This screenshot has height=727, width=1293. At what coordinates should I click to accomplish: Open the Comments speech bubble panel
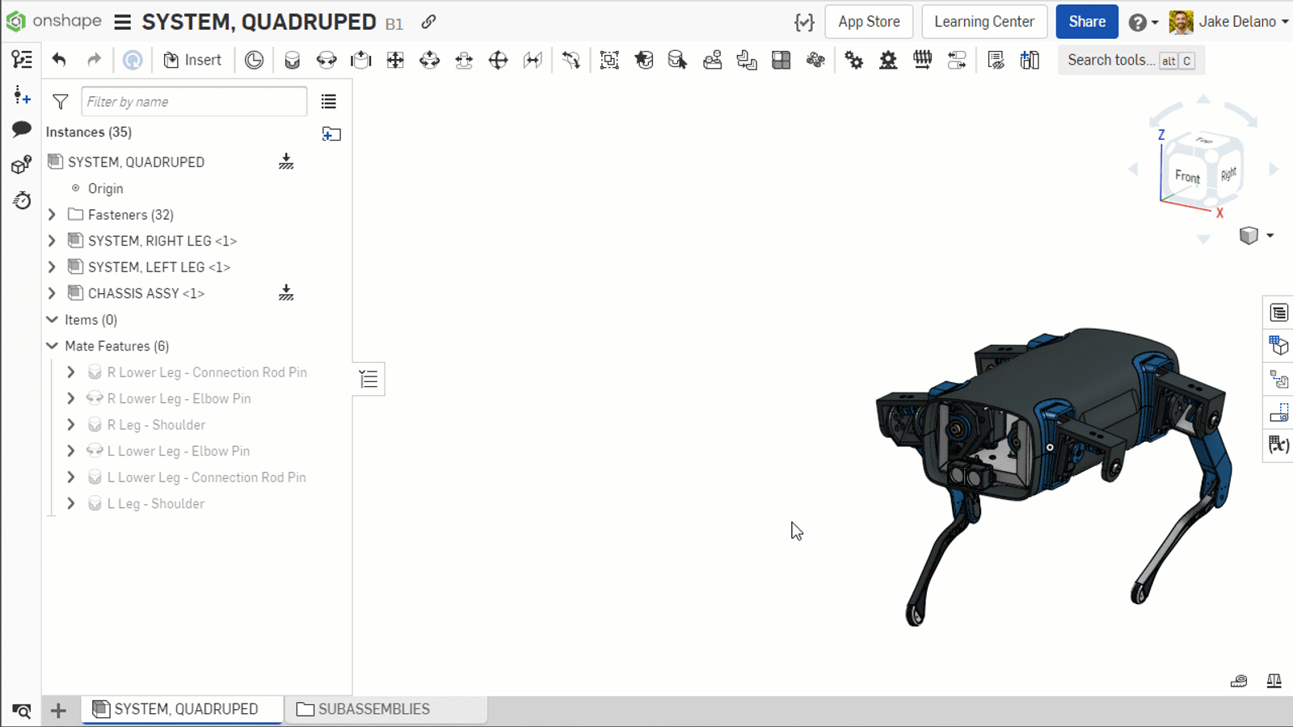[22, 129]
